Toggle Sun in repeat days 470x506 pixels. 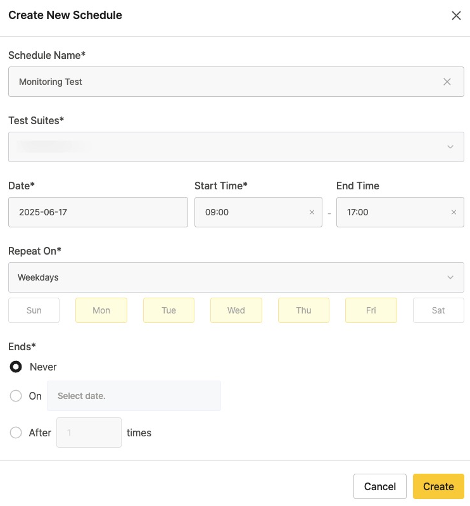34,310
